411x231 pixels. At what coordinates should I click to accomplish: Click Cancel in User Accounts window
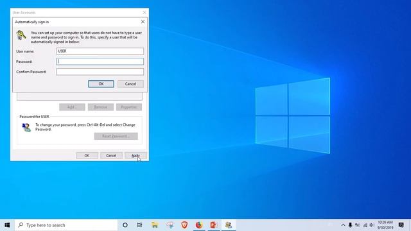point(111,155)
